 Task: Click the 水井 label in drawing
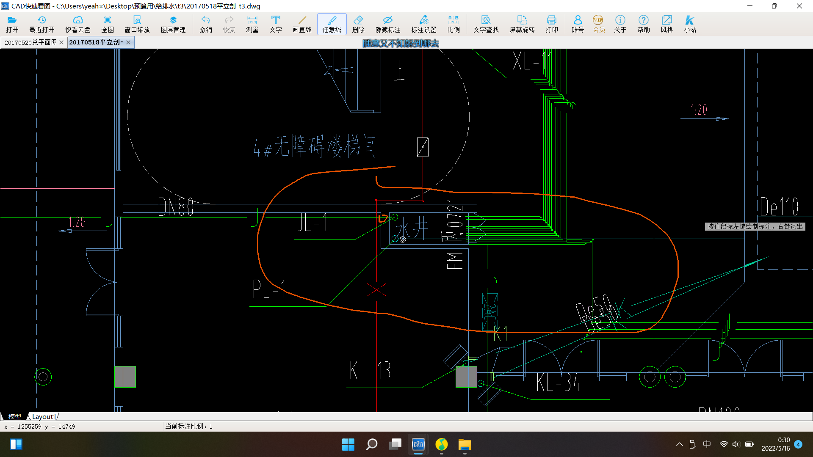tap(411, 229)
